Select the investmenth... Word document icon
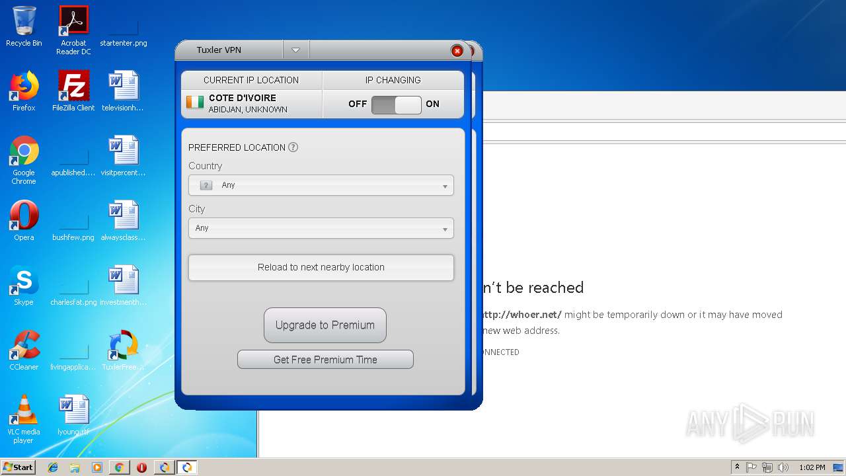Screen dimensions: 846x476 pos(124,286)
